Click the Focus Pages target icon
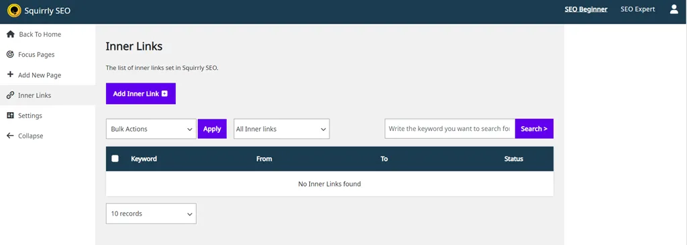Viewport: 687px width, 245px height. point(11,54)
